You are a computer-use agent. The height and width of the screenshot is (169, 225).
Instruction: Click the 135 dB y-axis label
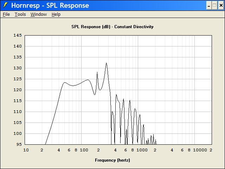coord(18,57)
